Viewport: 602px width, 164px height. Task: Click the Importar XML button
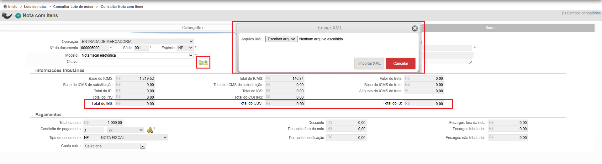coord(369,64)
